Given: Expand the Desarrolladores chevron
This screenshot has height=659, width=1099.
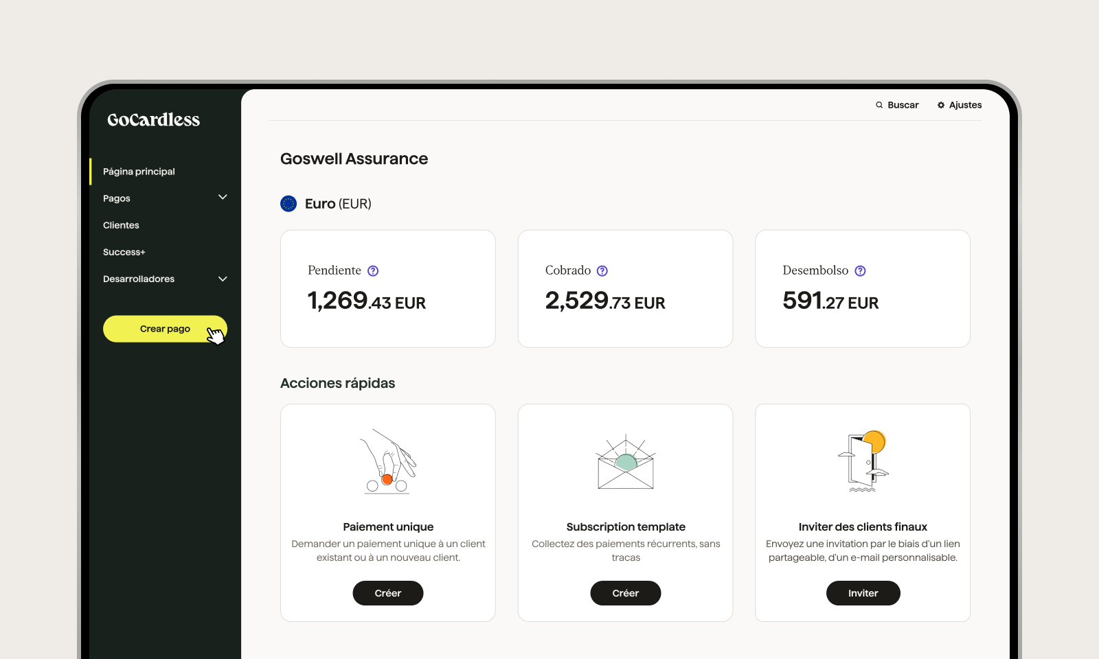Looking at the screenshot, I should pyautogui.click(x=223, y=279).
